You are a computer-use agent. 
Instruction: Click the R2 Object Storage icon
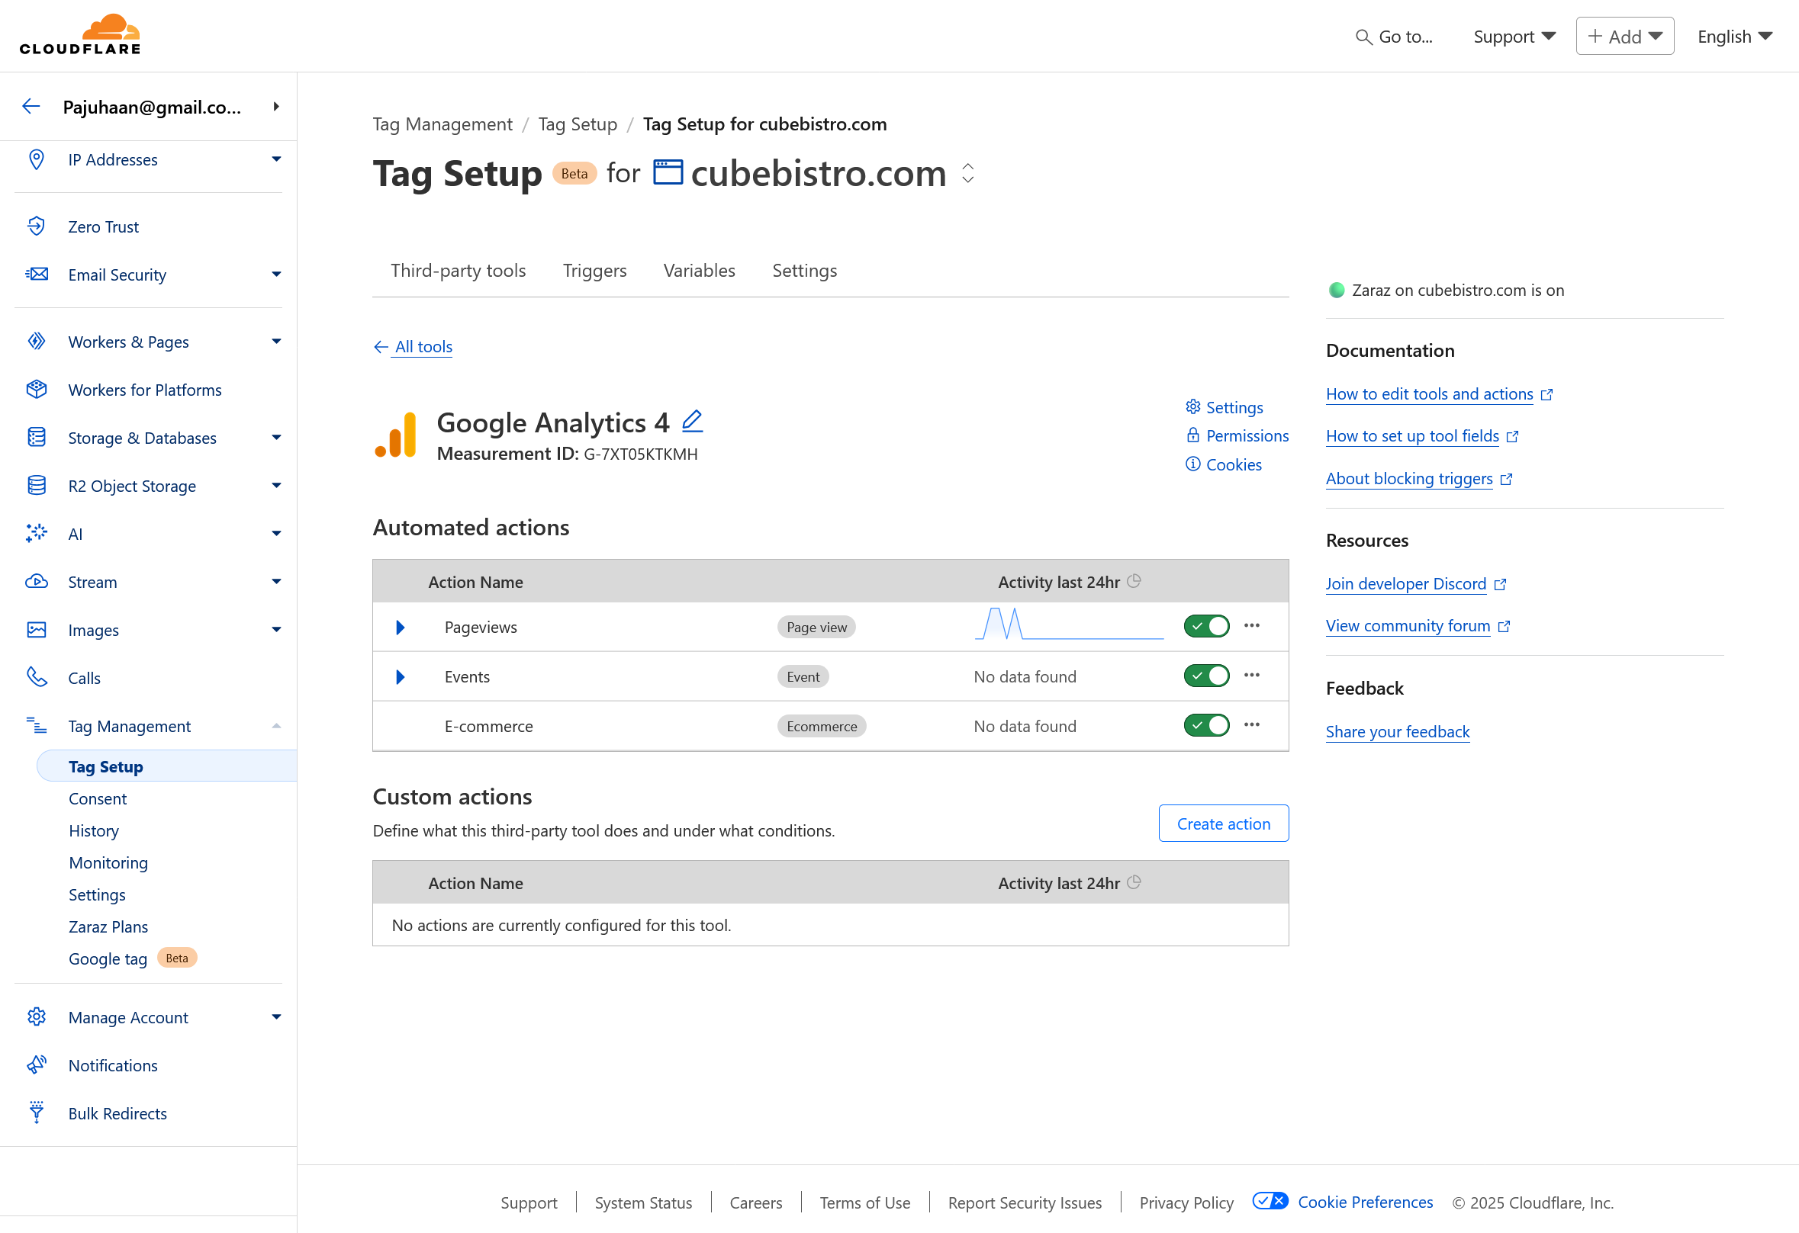[37, 485]
